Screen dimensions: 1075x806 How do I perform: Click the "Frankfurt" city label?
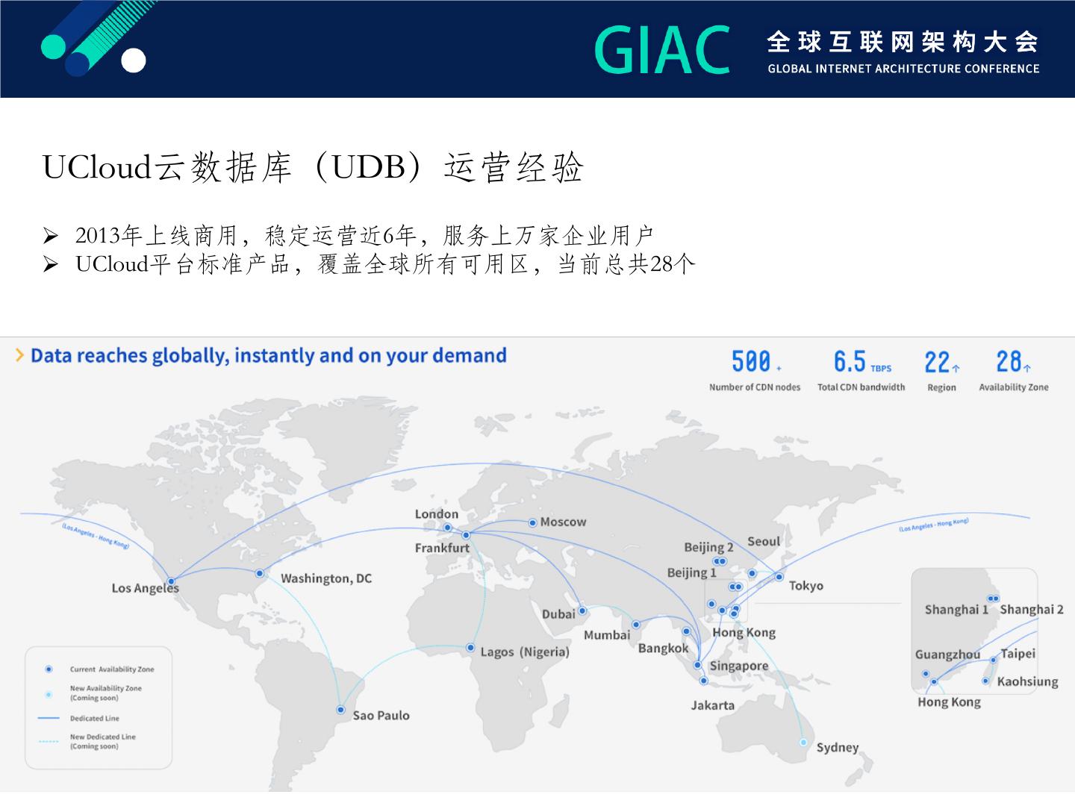click(442, 548)
